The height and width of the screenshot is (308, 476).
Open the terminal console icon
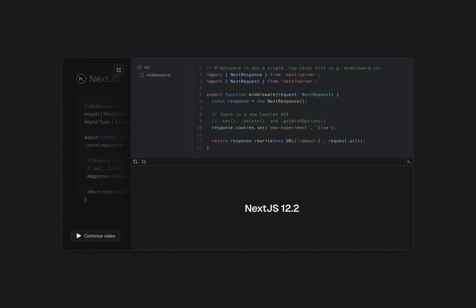point(409,162)
